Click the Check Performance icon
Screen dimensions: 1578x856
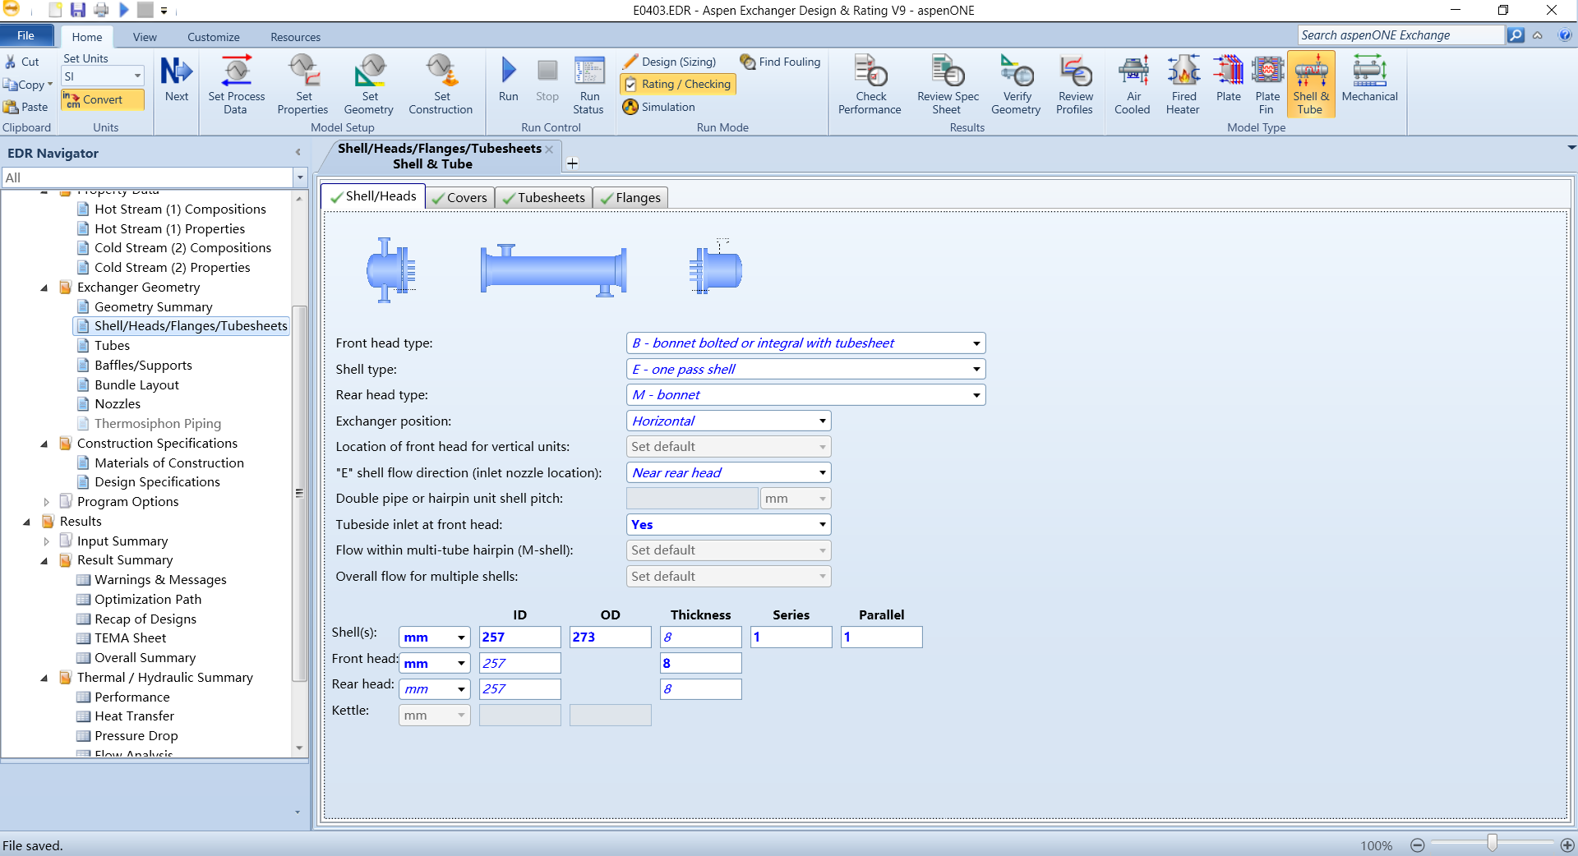coord(870,85)
